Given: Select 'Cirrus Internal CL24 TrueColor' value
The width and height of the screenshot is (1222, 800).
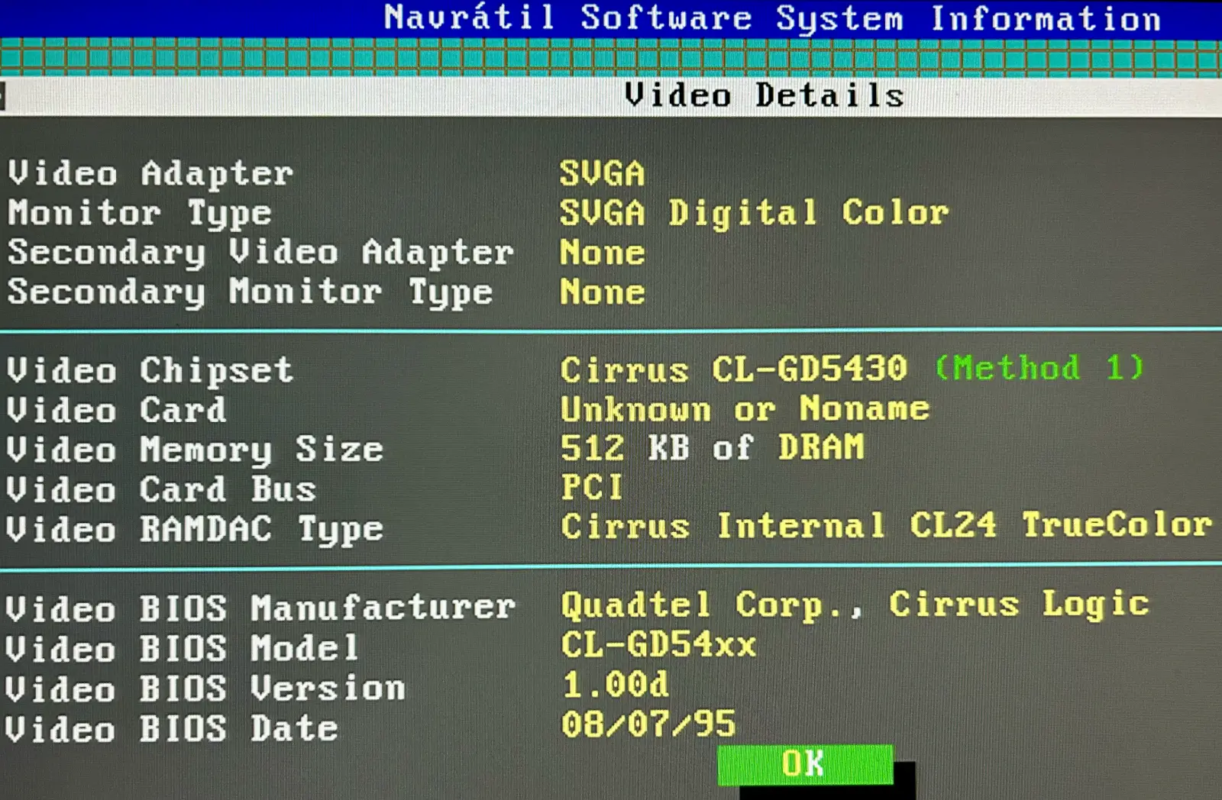Looking at the screenshot, I should (x=887, y=525).
